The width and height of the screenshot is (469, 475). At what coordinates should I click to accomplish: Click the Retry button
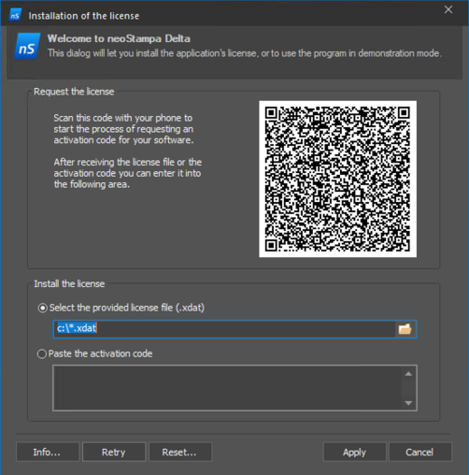click(x=114, y=452)
